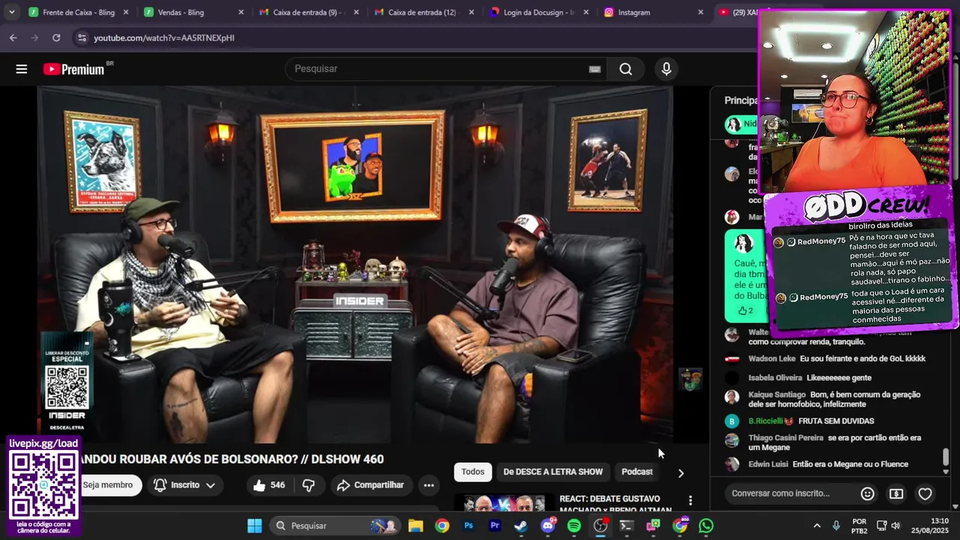Show next filter chips with arrow
Viewport: 960px width, 540px height.
[680, 473]
